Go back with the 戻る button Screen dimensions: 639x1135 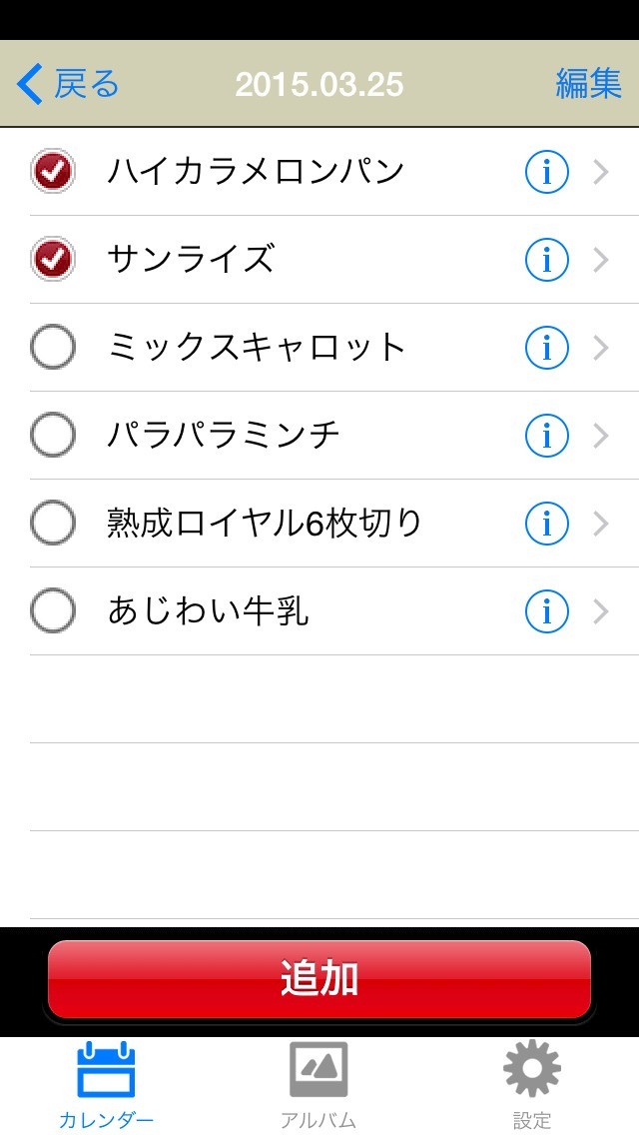(68, 85)
